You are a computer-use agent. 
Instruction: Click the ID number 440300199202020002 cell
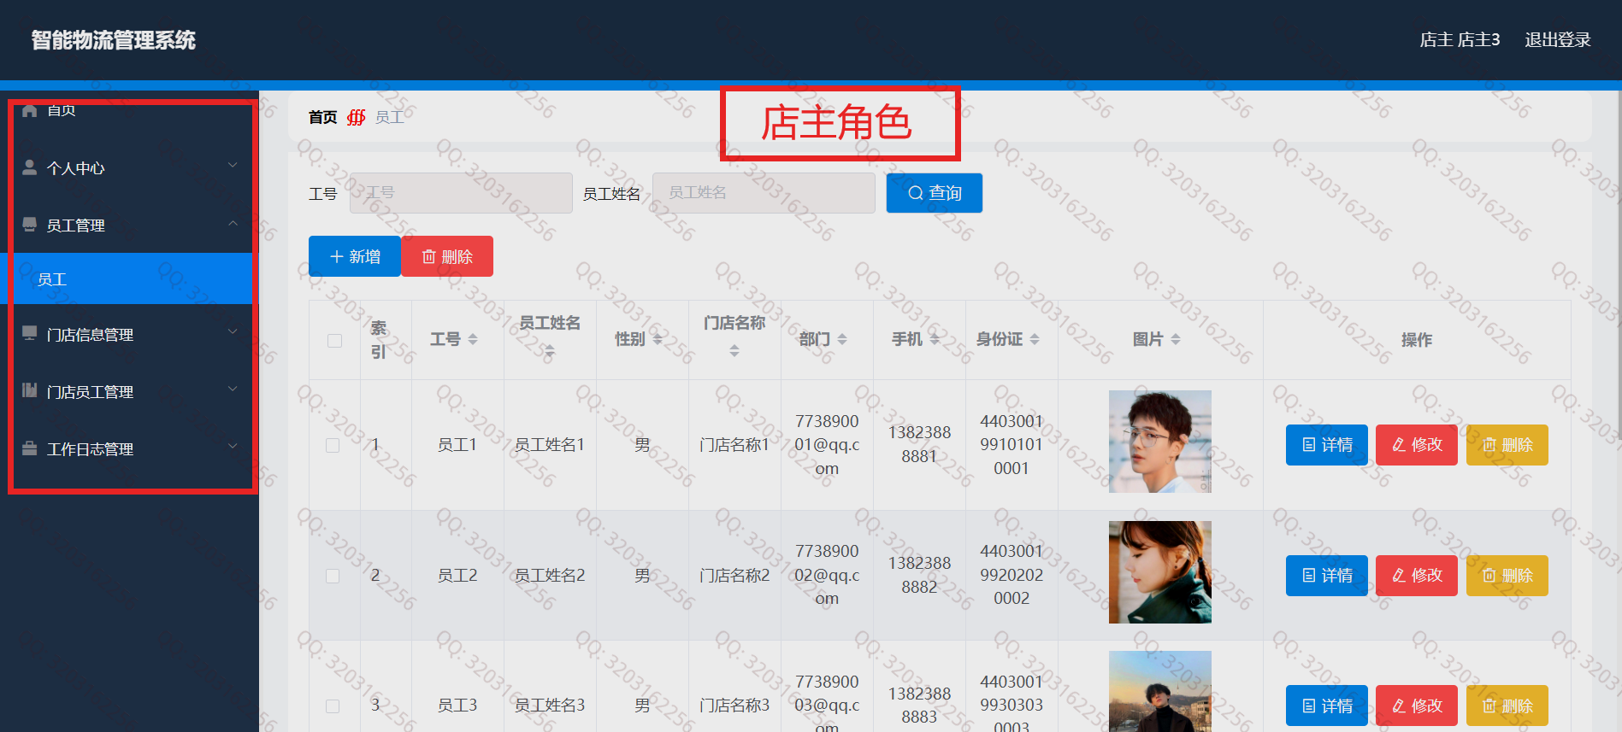click(x=1012, y=575)
